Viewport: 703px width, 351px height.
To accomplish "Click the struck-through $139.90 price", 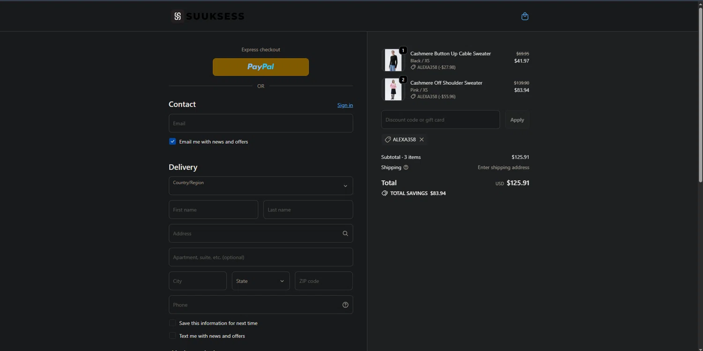I will coord(522,83).
